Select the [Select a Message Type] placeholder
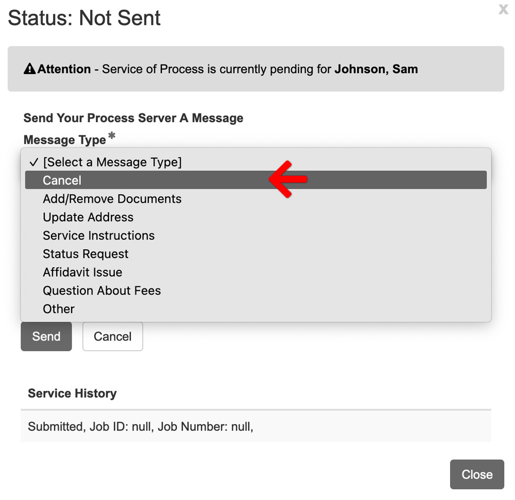The image size is (515, 500). point(255,162)
